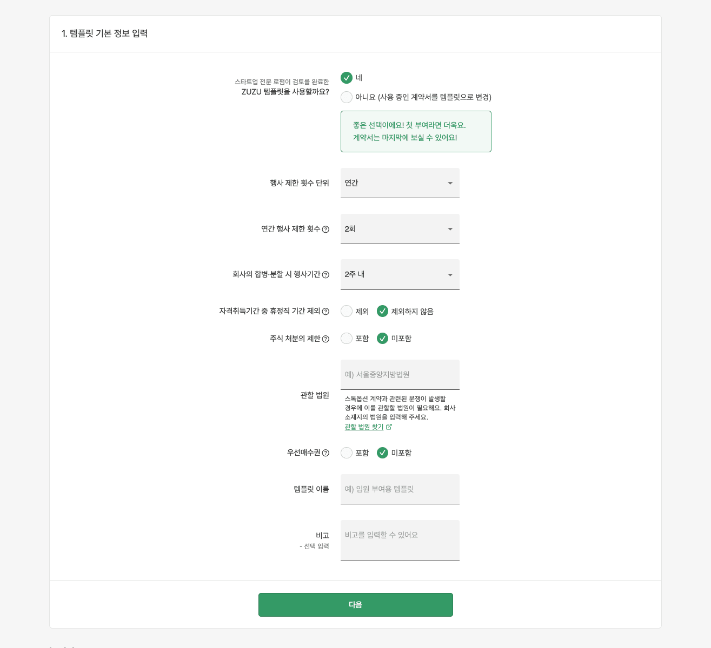
Task: Expand the 연간 행사 제한 횟수 dropdown showing 2회
Action: click(x=400, y=229)
